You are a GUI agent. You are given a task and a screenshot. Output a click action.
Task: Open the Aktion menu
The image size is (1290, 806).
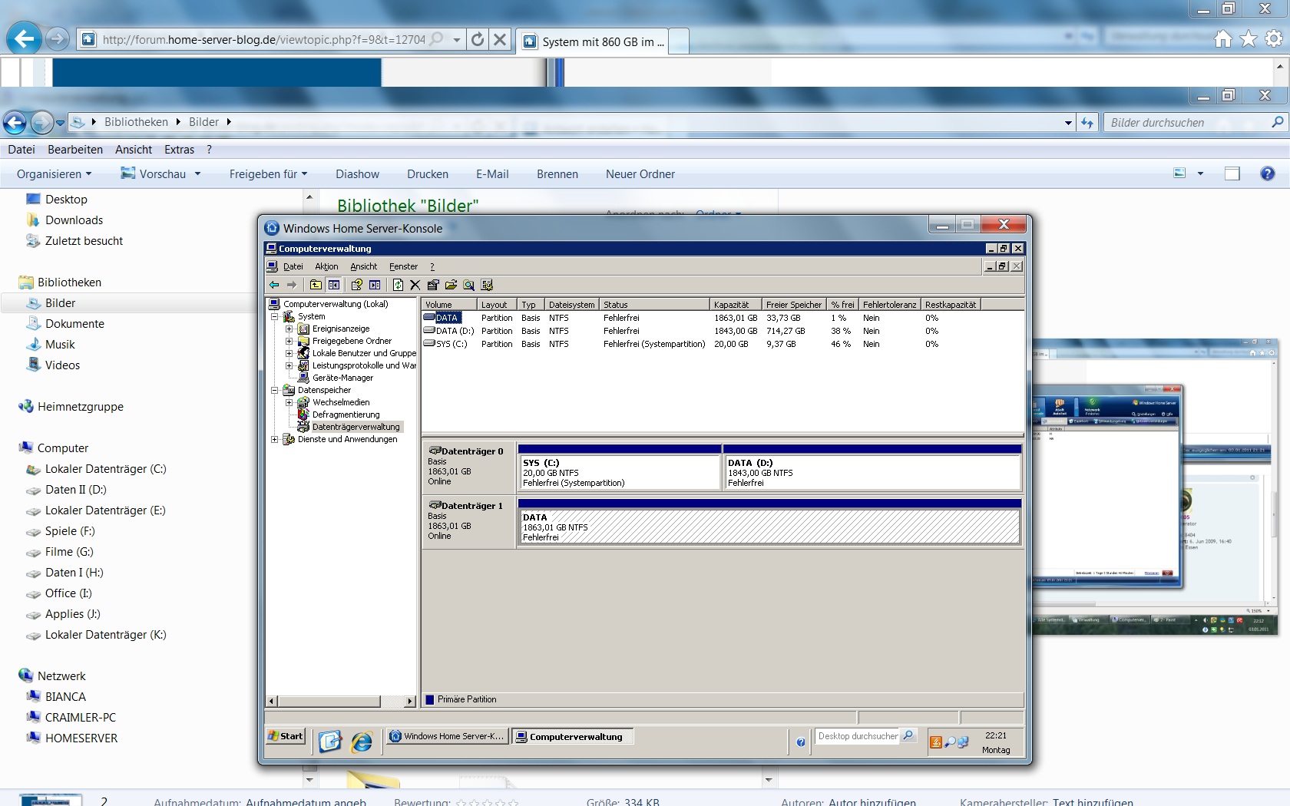pos(326,266)
